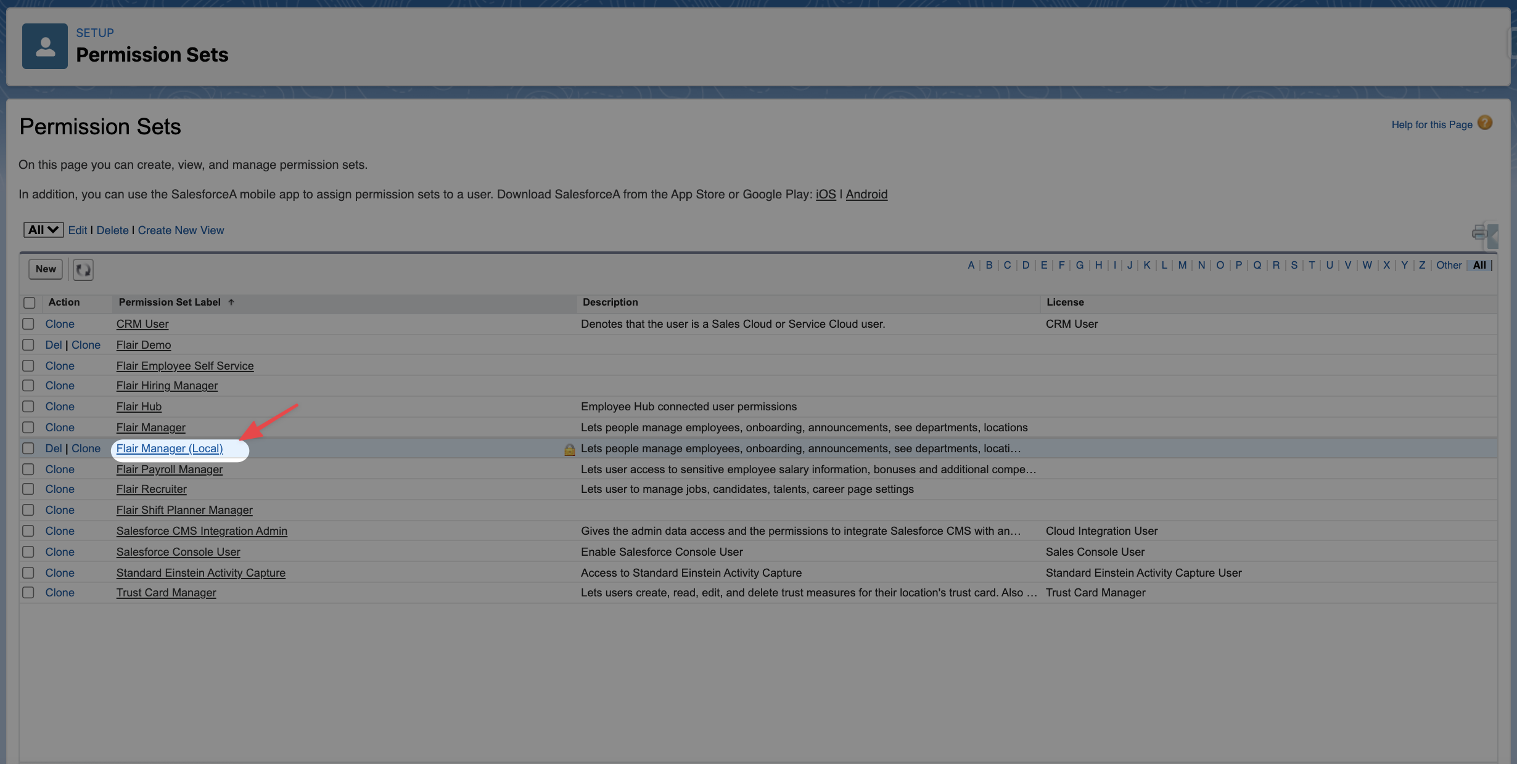Click the refresh list icon button
The height and width of the screenshot is (764, 1517).
(x=83, y=269)
